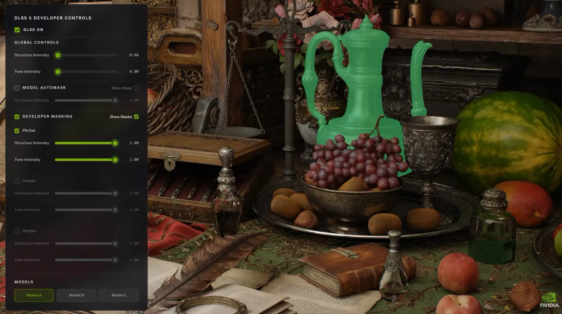Viewport: 562px width, 314px height.
Task: Click the MODELS section label
Action: click(24, 282)
